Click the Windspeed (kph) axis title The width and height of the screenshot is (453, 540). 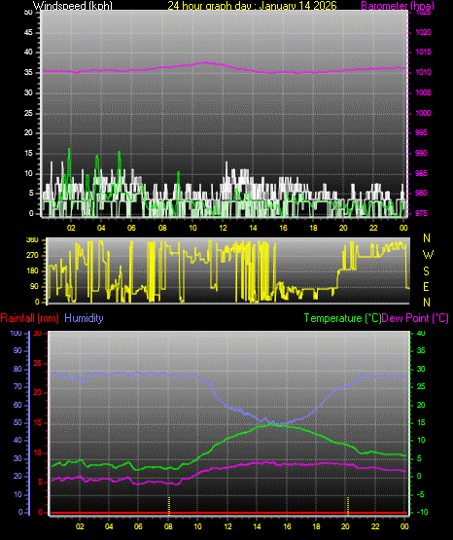coord(73,6)
